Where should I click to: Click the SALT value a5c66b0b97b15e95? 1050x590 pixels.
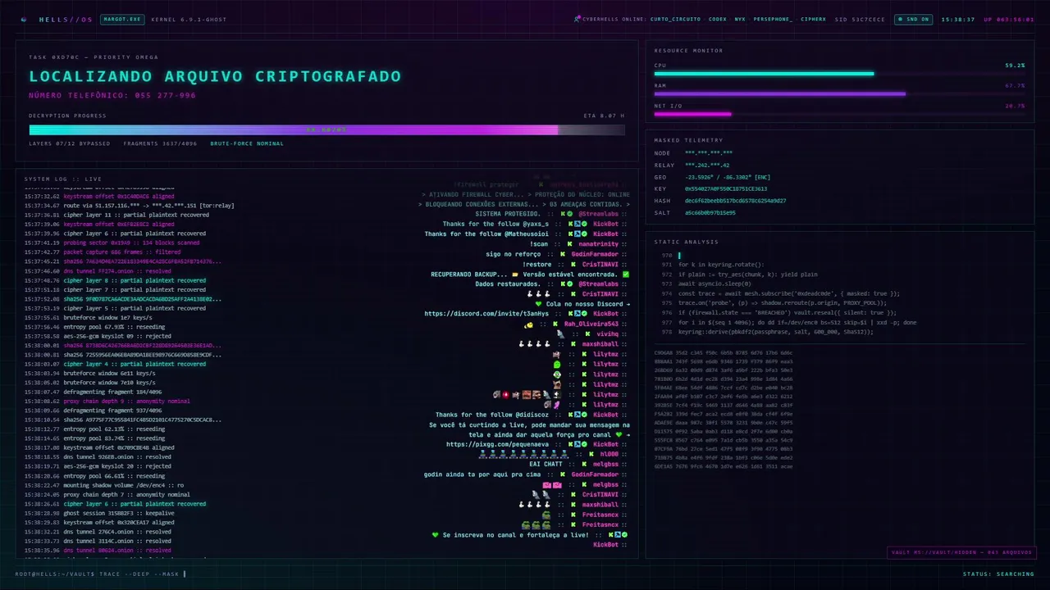[710, 212]
